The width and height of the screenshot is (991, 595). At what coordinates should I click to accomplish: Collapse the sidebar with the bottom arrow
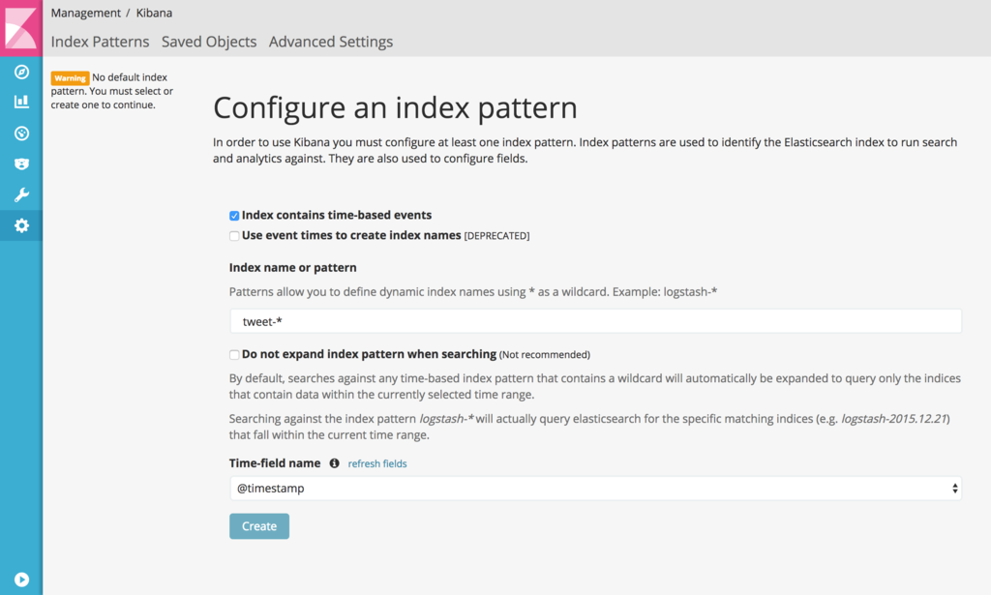click(21, 580)
